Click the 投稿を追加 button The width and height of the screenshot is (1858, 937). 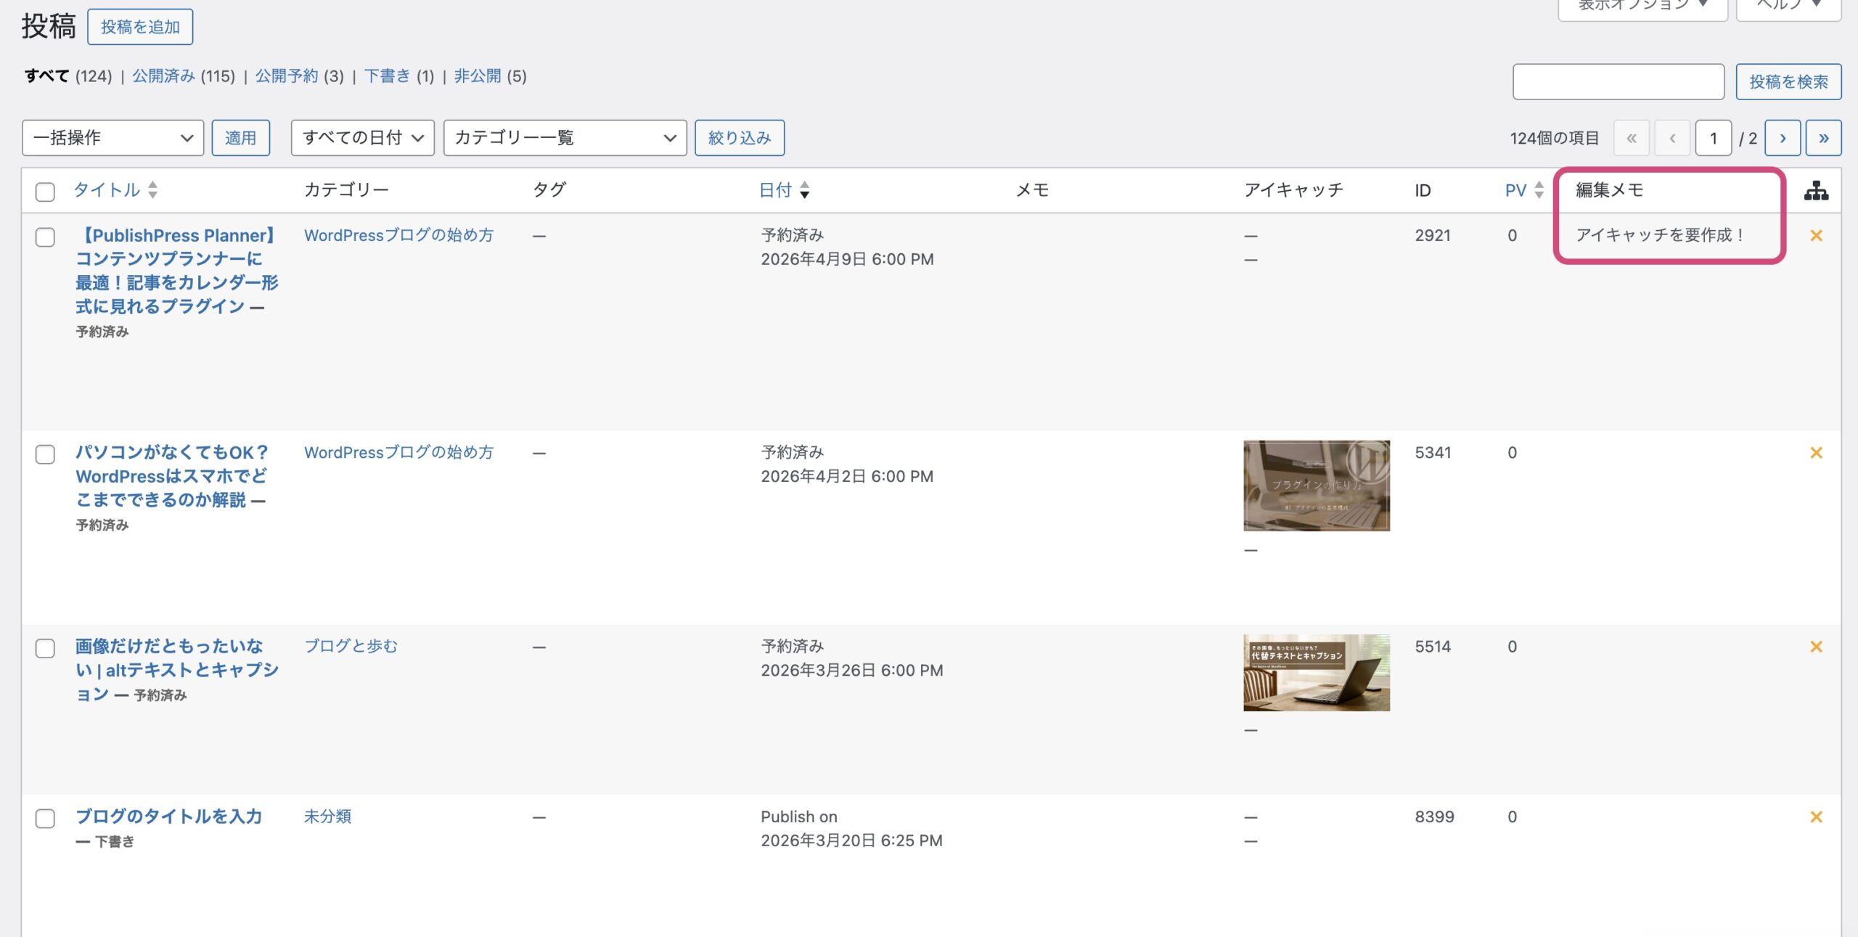point(140,27)
